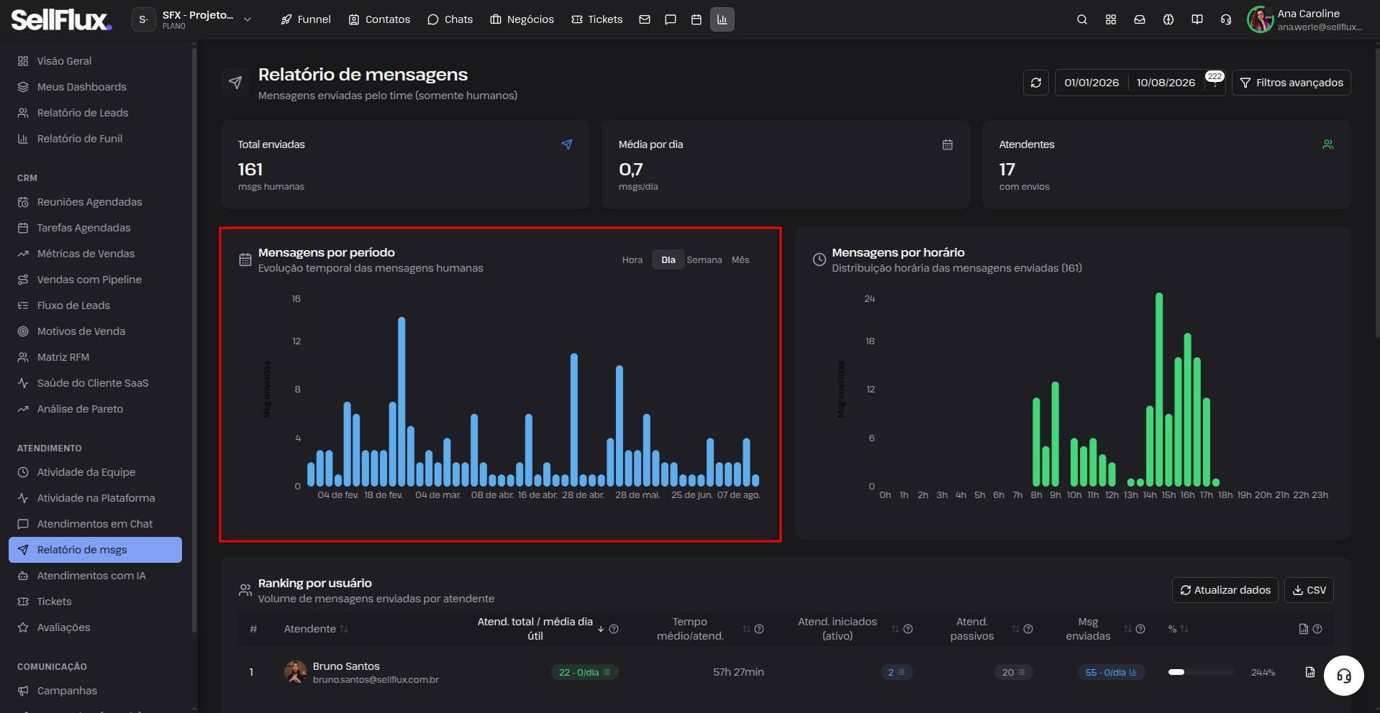Click the brain AI icon in header
Screen dimensions: 1380x713
pyautogui.click(x=1168, y=19)
